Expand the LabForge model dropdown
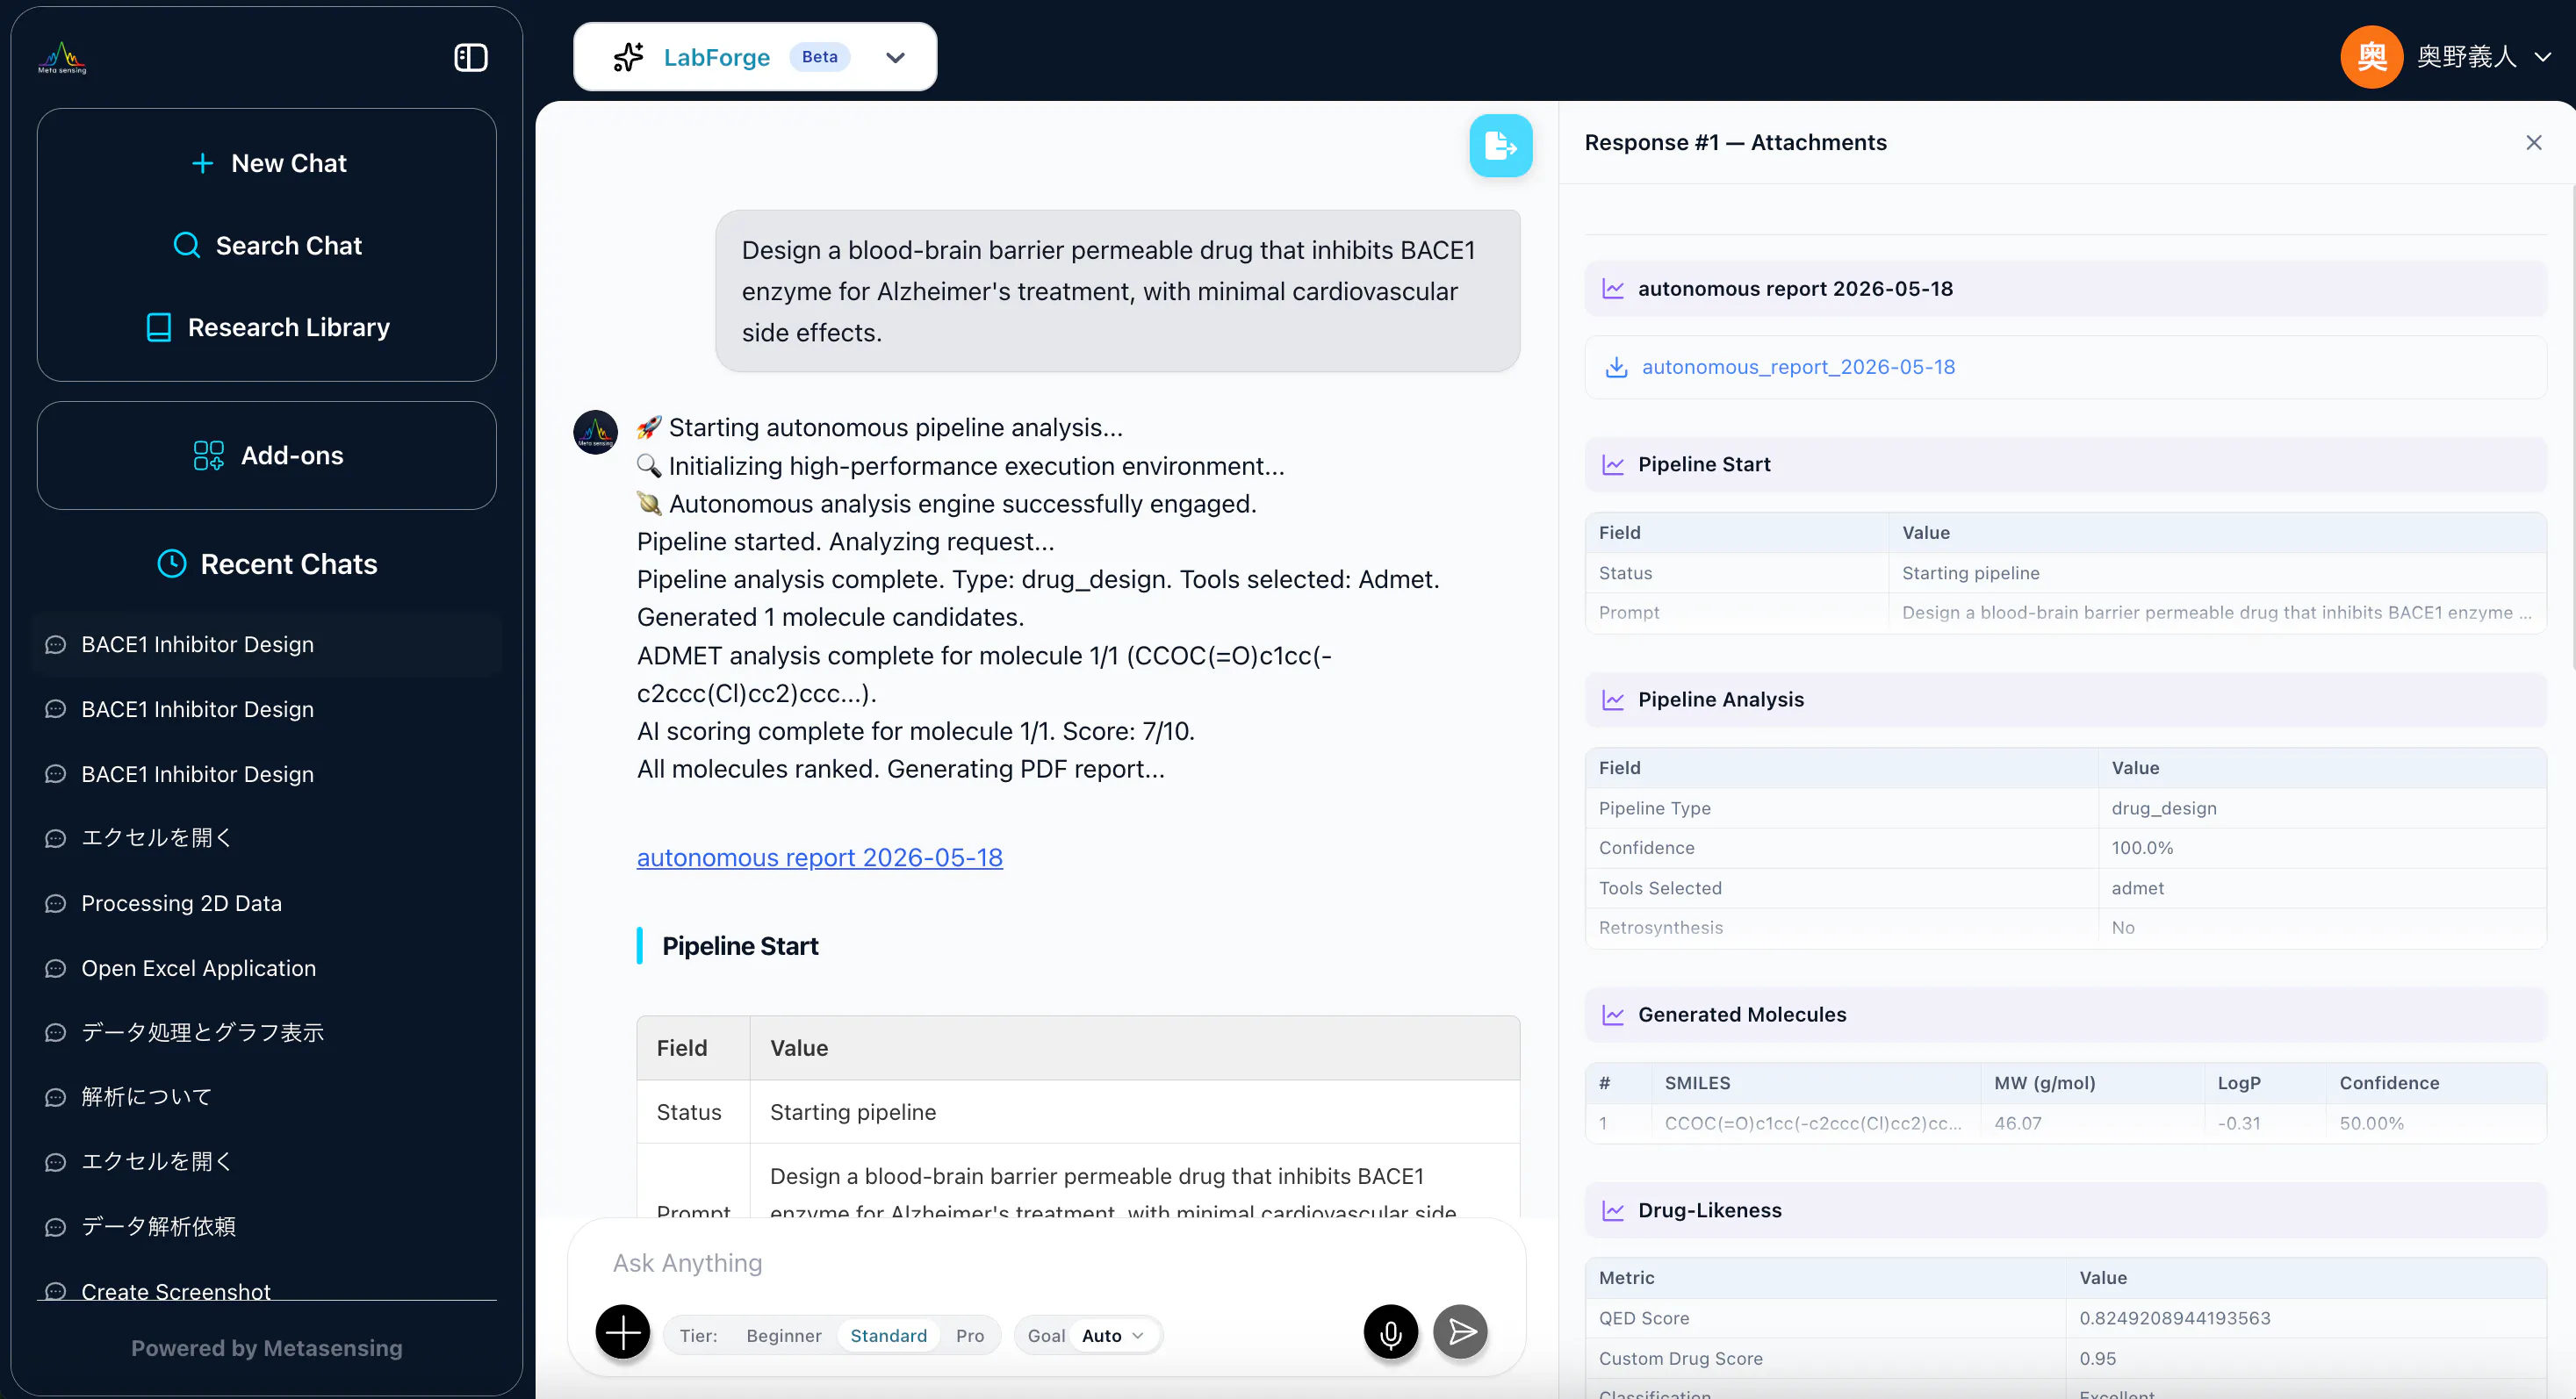The image size is (2576, 1399). 895,58
